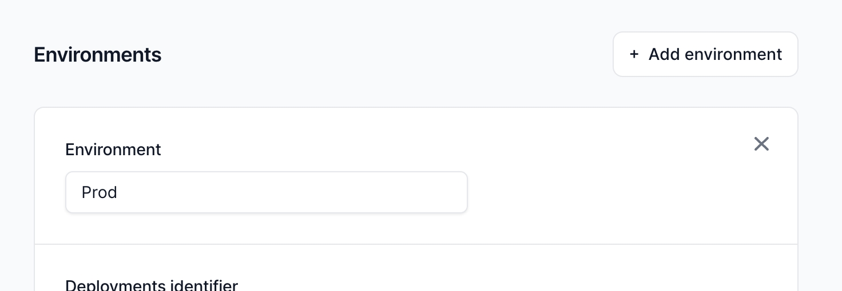Screen dimensions: 842x291
Task: Remove the Prod environment with the X icon
Action: [761, 144]
